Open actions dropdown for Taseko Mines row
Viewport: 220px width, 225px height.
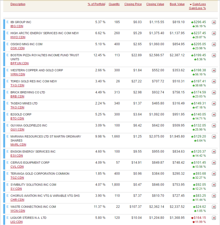pyautogui.click(x=214, y=104)
